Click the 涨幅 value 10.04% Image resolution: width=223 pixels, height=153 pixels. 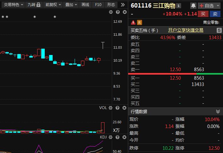tap(212, 119)
